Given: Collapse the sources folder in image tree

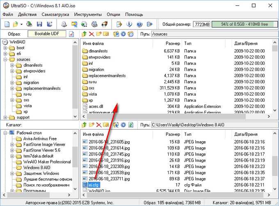Looking at the screenshot, I should click(5, 60).
